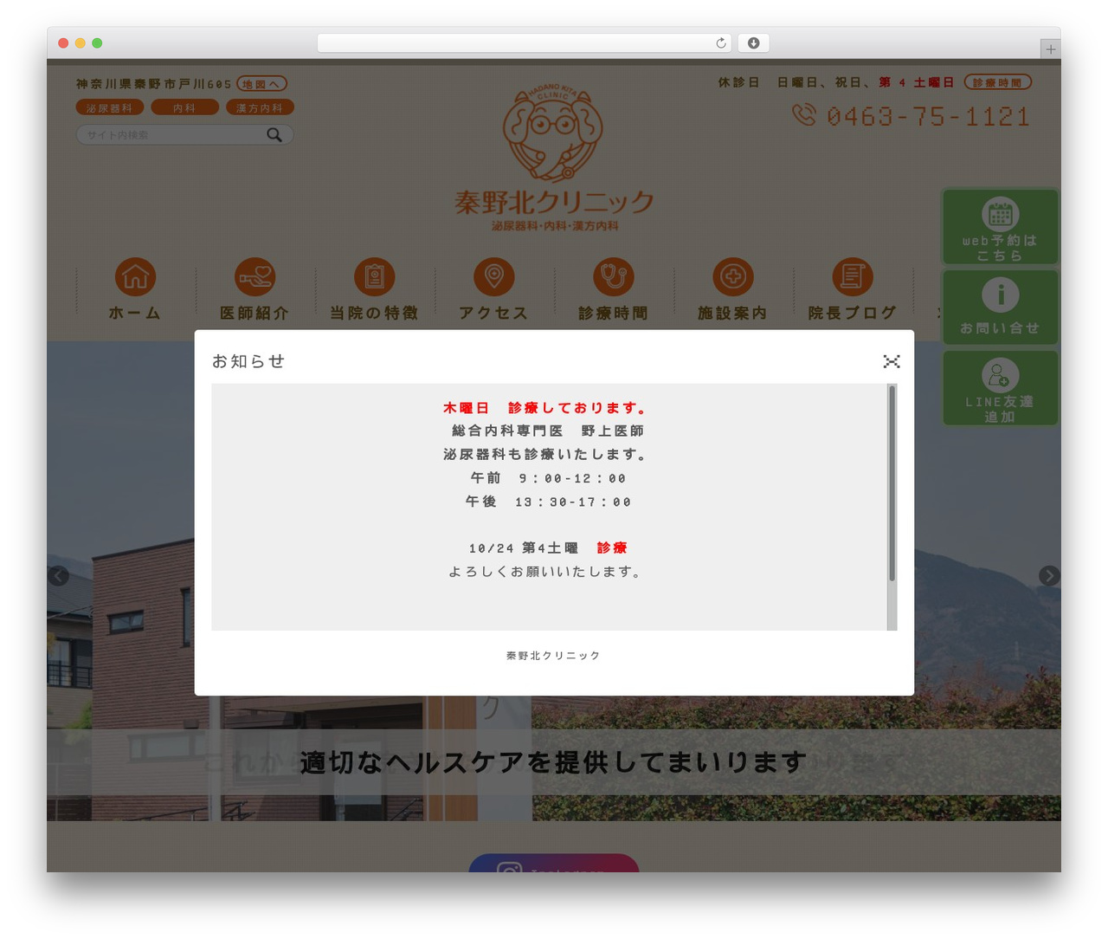Show the previous slide with left arrow
This screenshot has height=939, width=1108.
[58, 575]
